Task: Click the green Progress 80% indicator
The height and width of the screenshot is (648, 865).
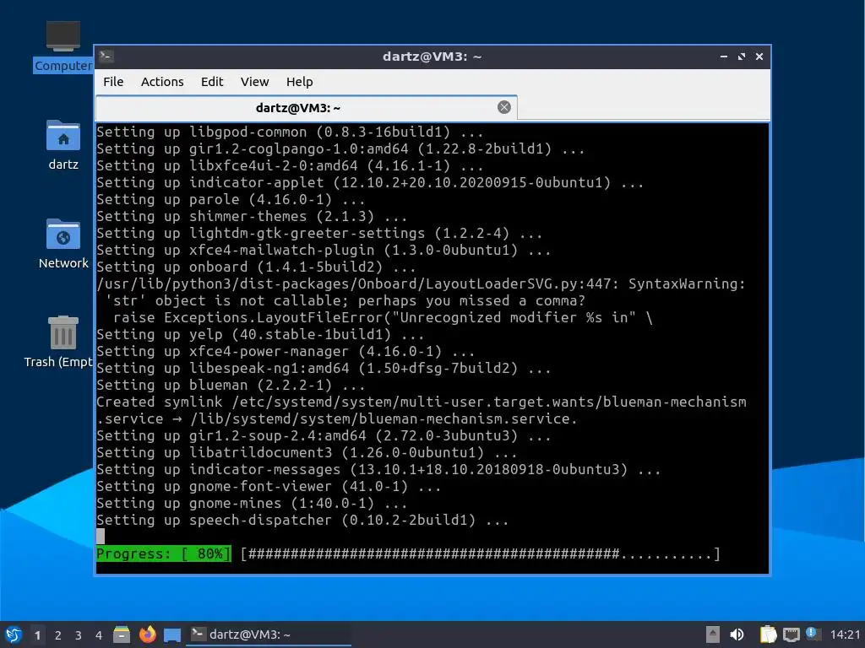Action: point(163,553)
